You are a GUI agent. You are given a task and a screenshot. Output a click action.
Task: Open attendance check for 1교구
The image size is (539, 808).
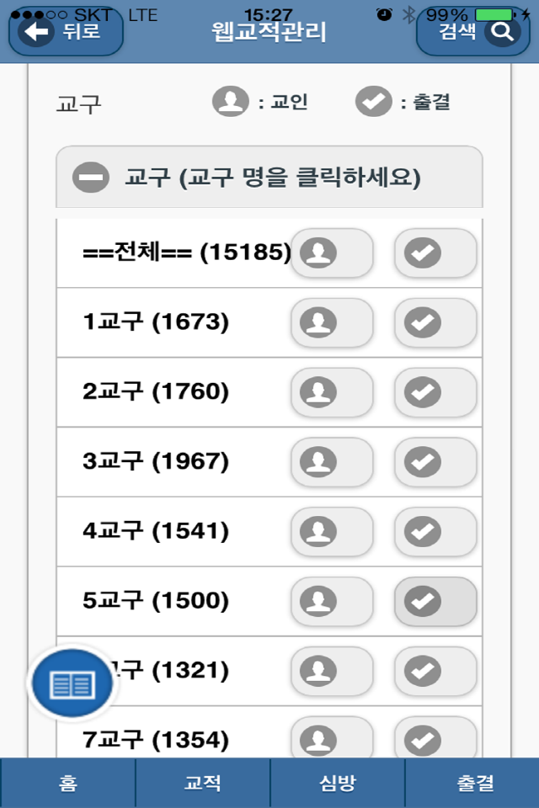pyautogui.click(x=435, y=322)
